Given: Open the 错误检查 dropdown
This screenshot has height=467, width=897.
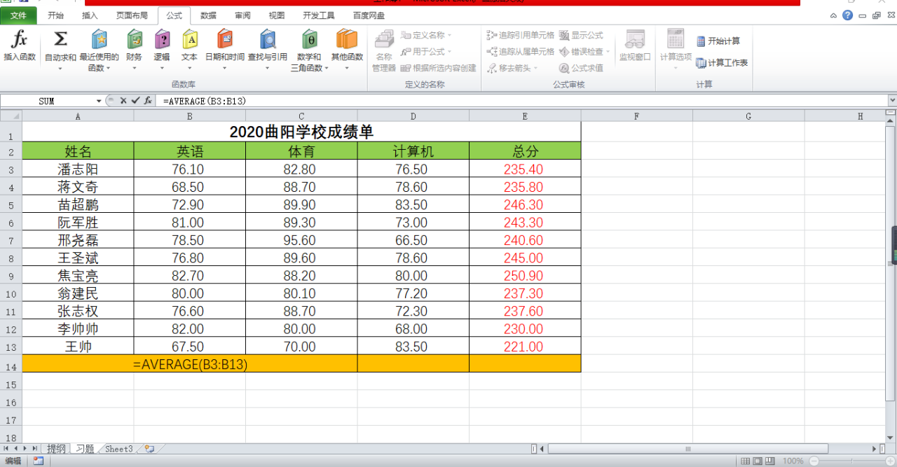Looking at the screenshot, I should coord(585,52).
